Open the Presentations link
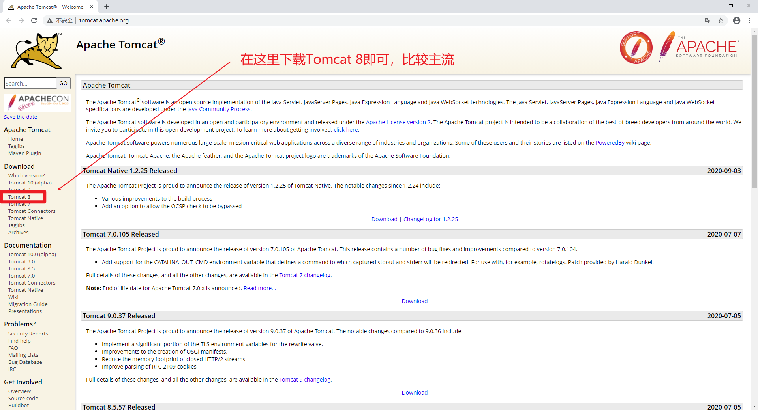Image resolution: width=758 pixels, height=410 pixels. (25, 311)
